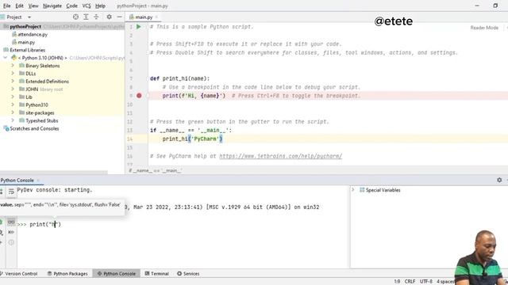Open Project panel gear options
The width and height of the screenshot is (508, 285).
[x=110, y=17]
